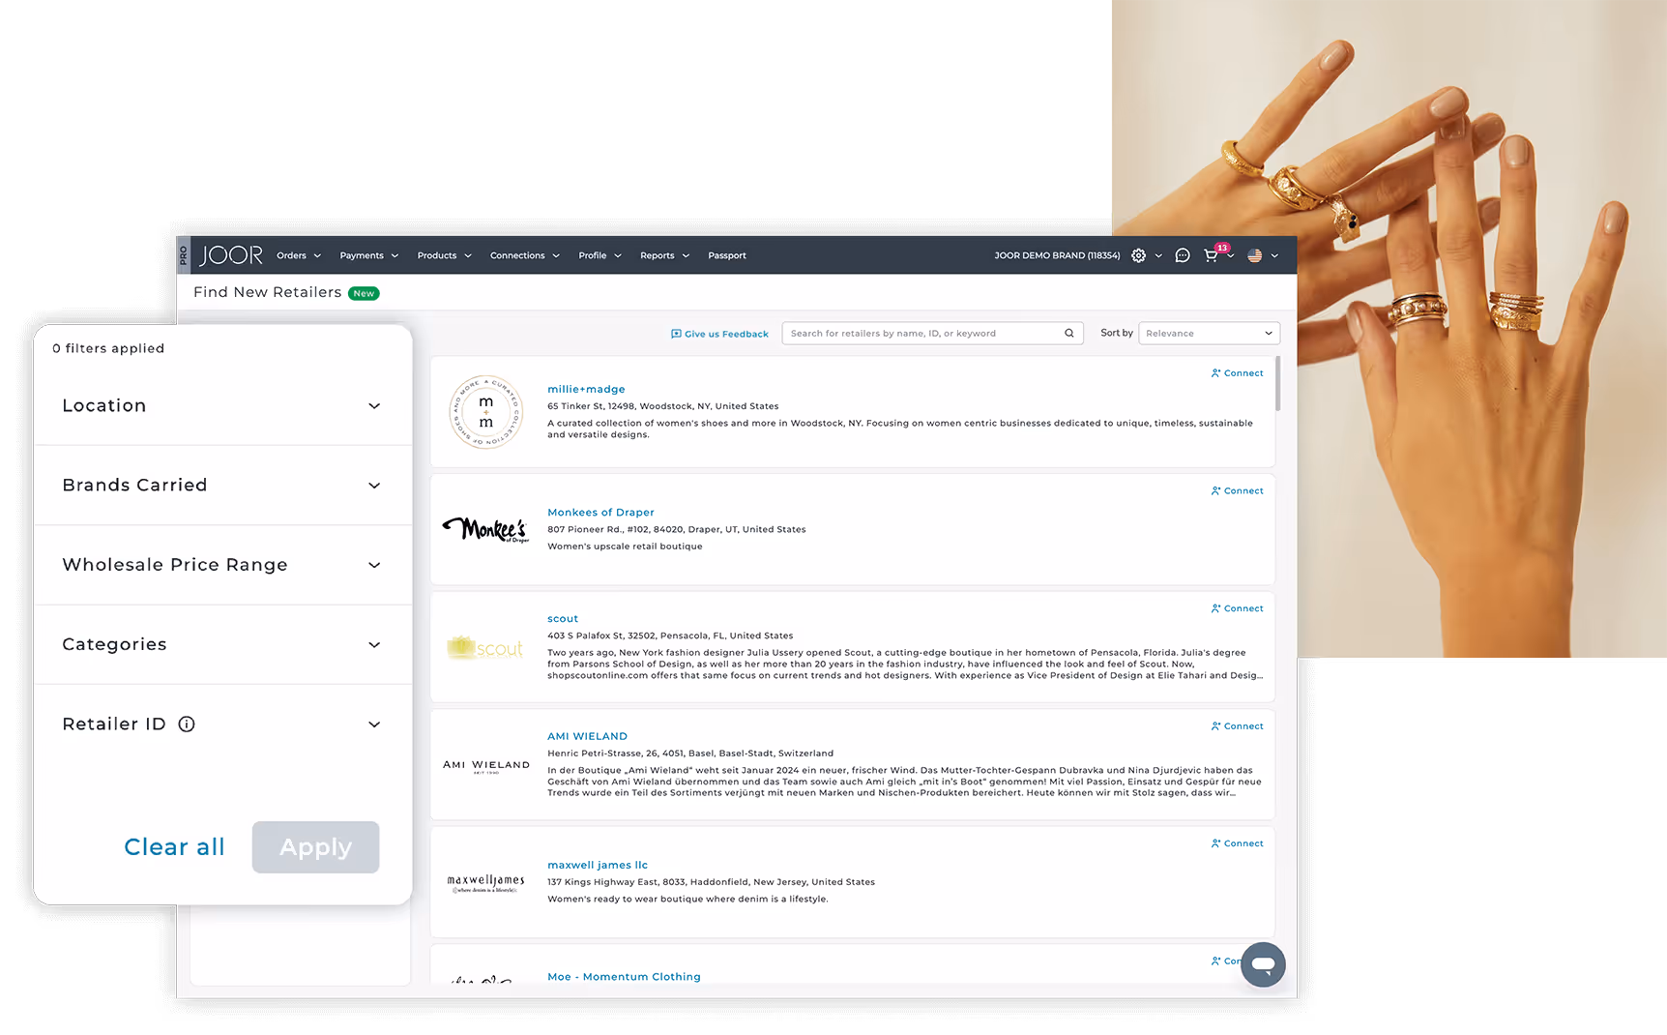Open the shopping cart icon
1667x1035 pixels.
[1211, 255]
